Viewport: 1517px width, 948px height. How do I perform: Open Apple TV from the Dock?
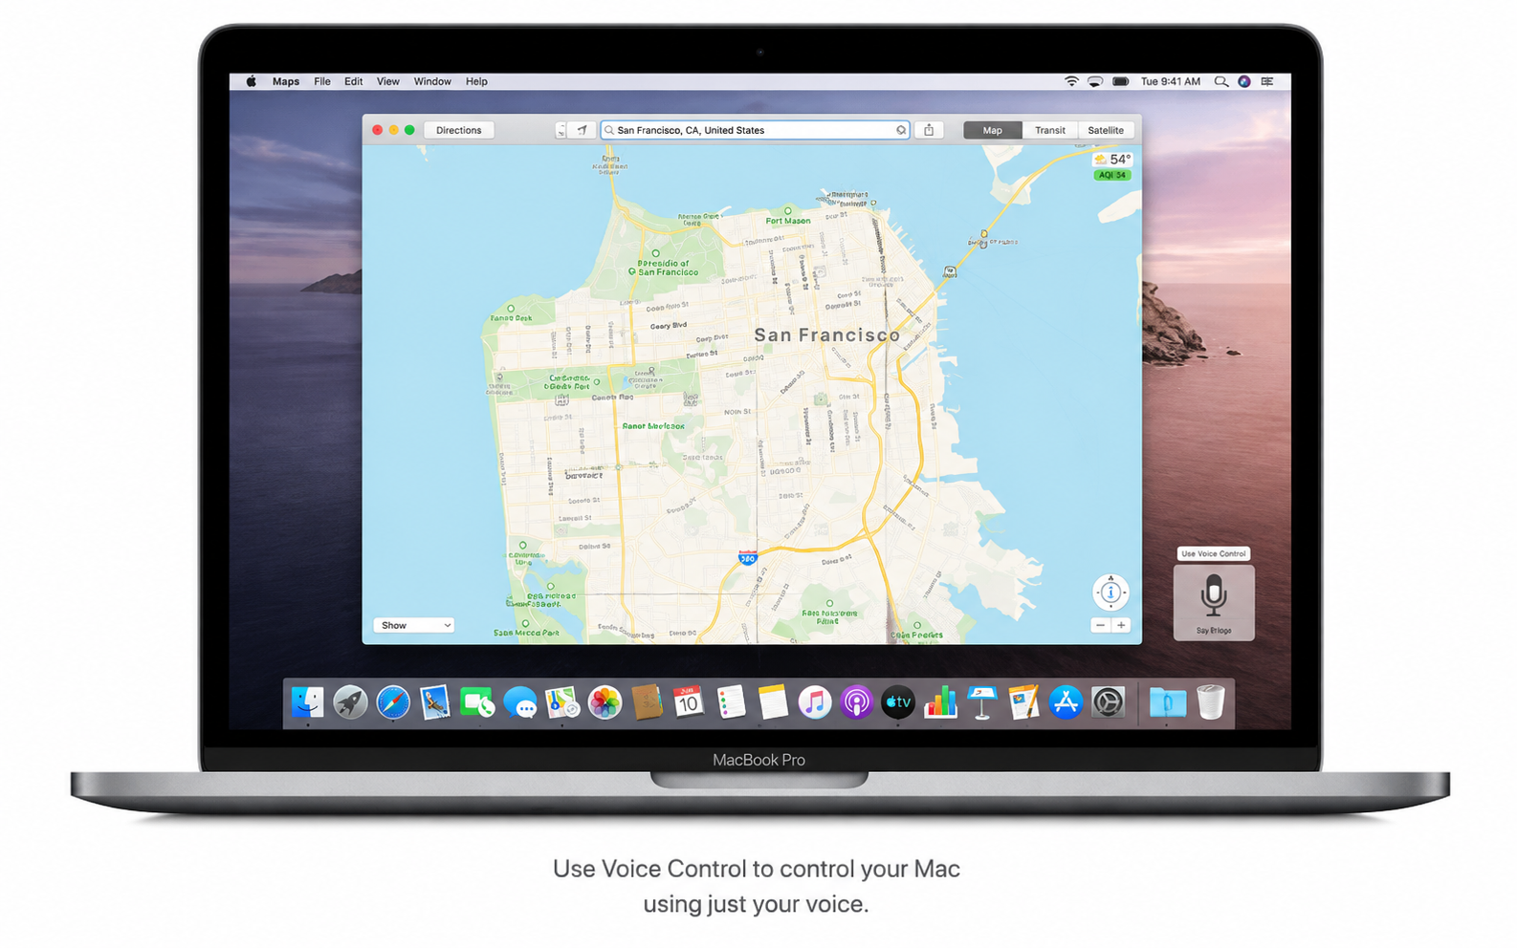898,702
